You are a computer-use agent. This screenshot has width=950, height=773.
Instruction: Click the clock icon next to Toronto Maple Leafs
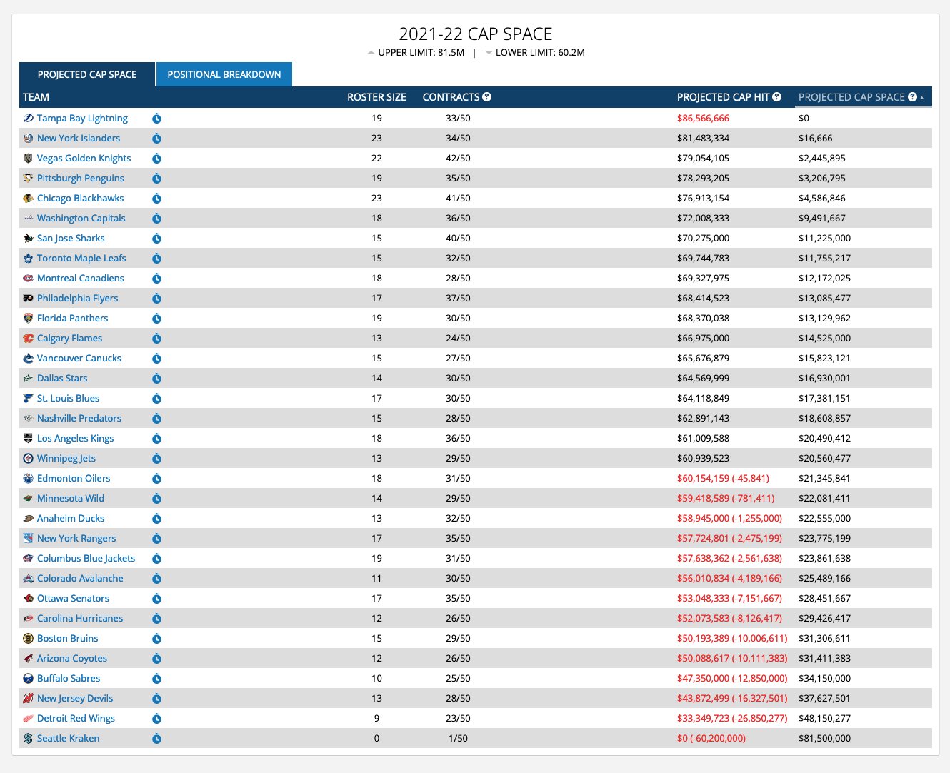pyautogui.click(x=156, y=259)
